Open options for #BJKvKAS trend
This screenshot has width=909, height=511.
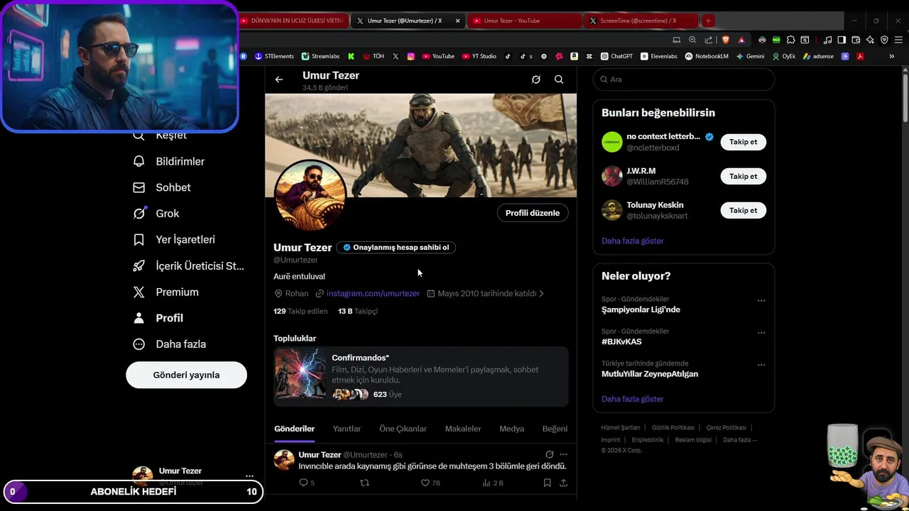coord(761,332)
